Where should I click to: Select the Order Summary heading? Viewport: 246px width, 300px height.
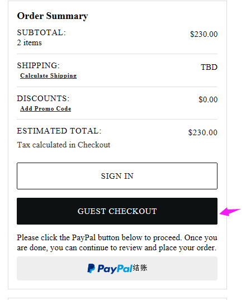pyautogui.click(x=53, y=16)
